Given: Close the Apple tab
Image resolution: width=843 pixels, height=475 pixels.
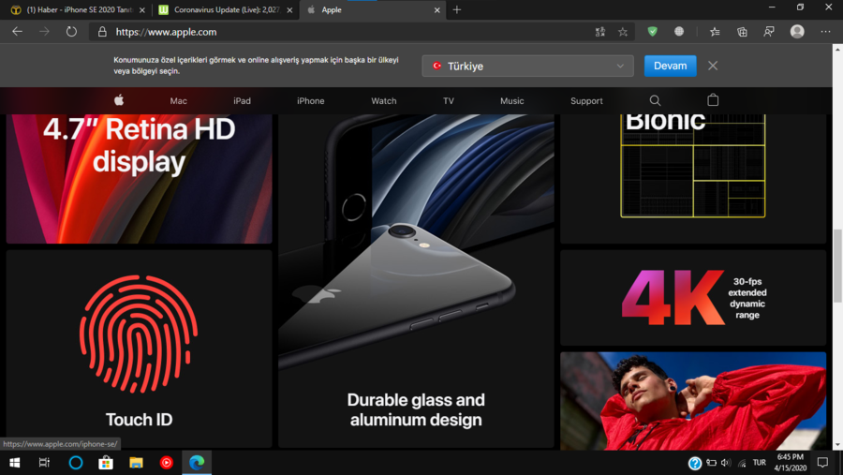Looking at the screenshot, I should 437,9.
